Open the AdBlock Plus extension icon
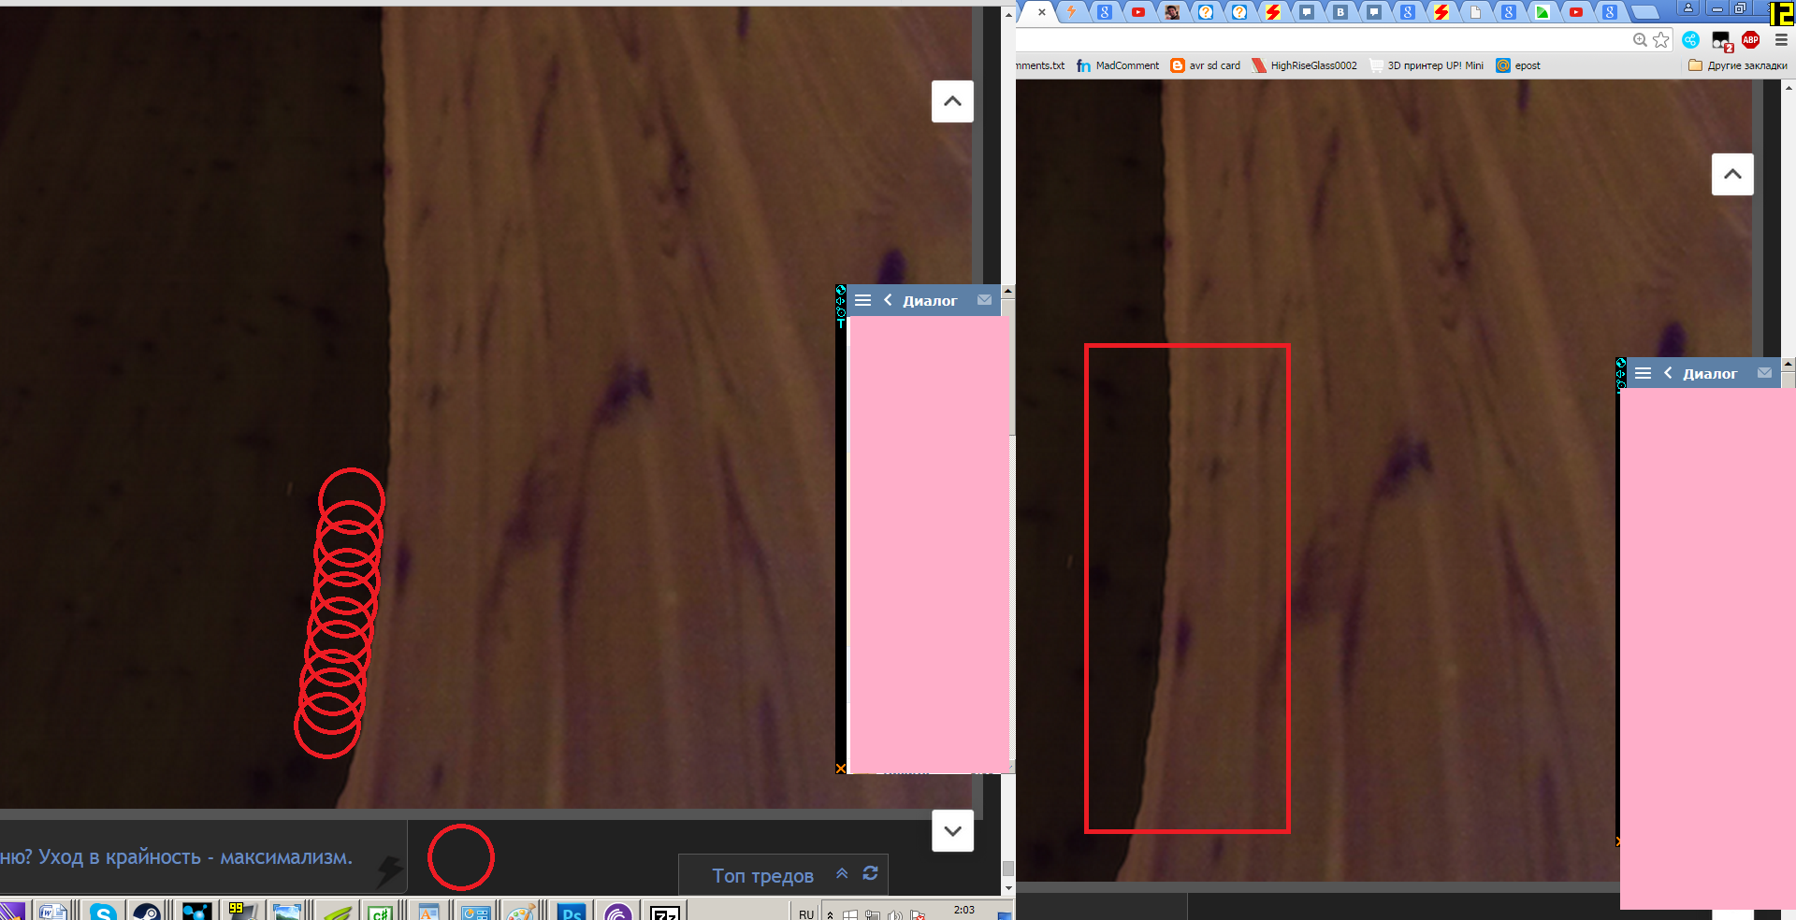 (x=1751, y=39)
